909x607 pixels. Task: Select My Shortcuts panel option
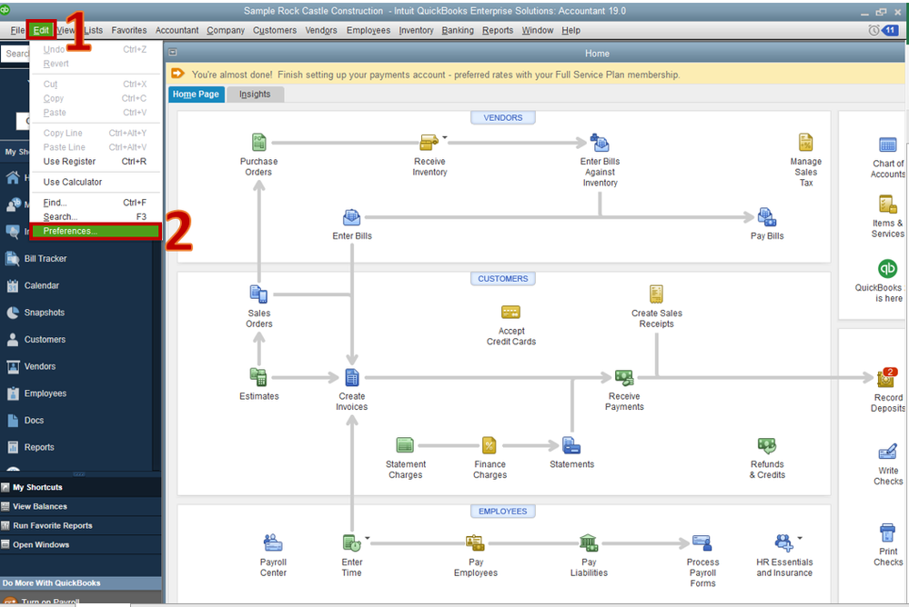click(81, 487)
